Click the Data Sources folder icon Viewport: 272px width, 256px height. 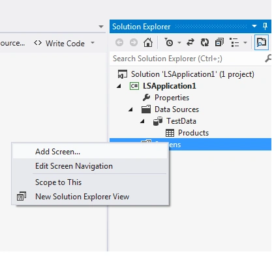(x=146, y=109)
